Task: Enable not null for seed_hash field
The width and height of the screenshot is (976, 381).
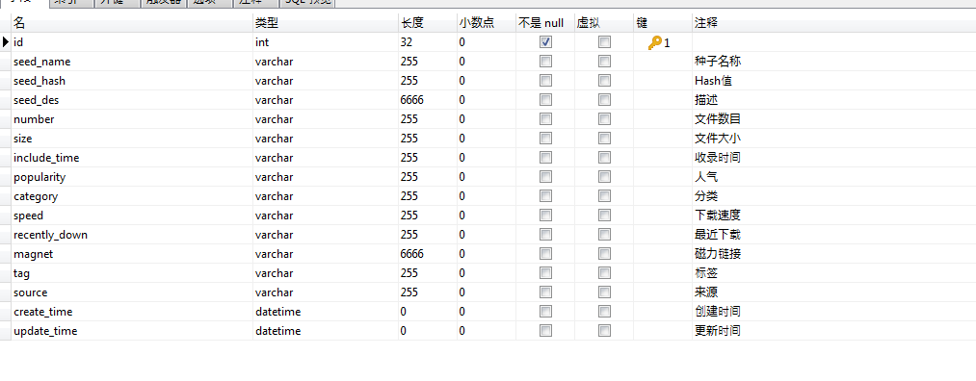Action: pos(546,81)
